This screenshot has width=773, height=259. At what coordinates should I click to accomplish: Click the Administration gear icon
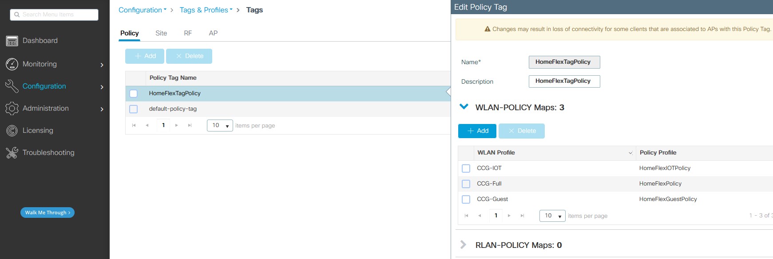pyautogui.click(x=12, y=108)
